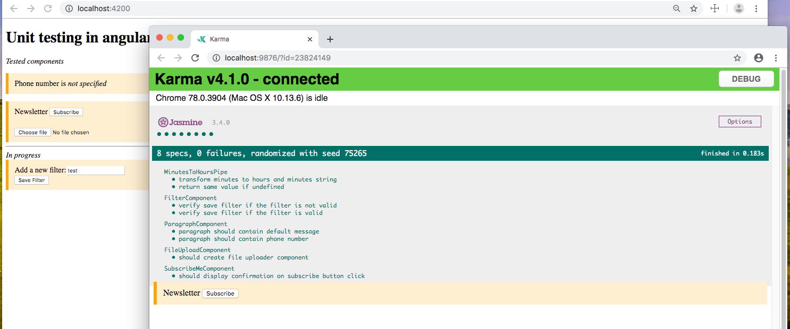The width and height of the screenshot is (790, 329).
Task: Go forward in the localhost:4200 browser window
Action: [31, 8]
